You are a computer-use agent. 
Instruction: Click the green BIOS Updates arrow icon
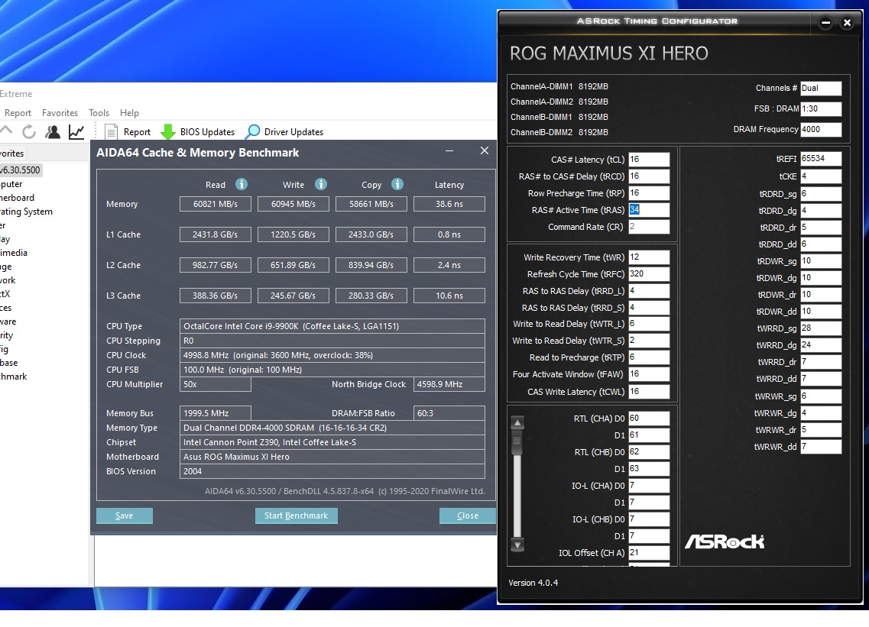167,132
